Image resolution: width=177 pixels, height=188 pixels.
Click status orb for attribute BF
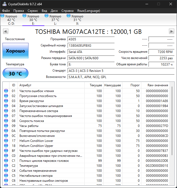[6, 151]
